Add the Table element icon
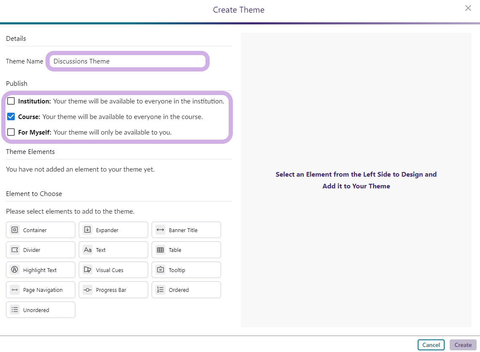The image size is (480, 352). click(x=160, y=250)
